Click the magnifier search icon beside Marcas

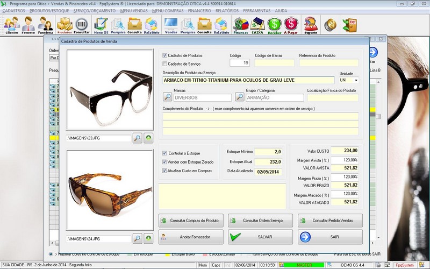(168, 97)
